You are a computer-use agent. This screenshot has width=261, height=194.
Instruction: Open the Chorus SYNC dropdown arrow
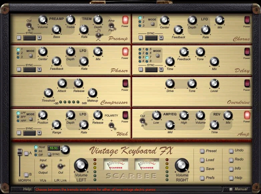click(161, 38)
